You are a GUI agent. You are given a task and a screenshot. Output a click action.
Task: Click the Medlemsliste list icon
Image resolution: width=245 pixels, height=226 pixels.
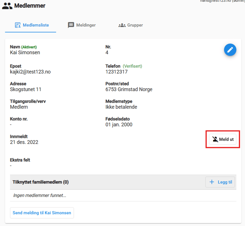(x=18, y=25)
